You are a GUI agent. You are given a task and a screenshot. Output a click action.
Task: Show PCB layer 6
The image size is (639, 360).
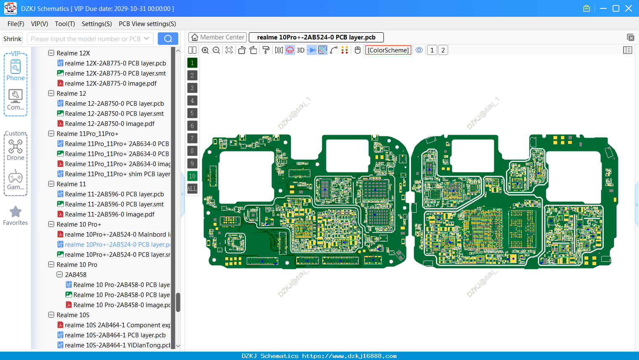[x=192, y=126]
